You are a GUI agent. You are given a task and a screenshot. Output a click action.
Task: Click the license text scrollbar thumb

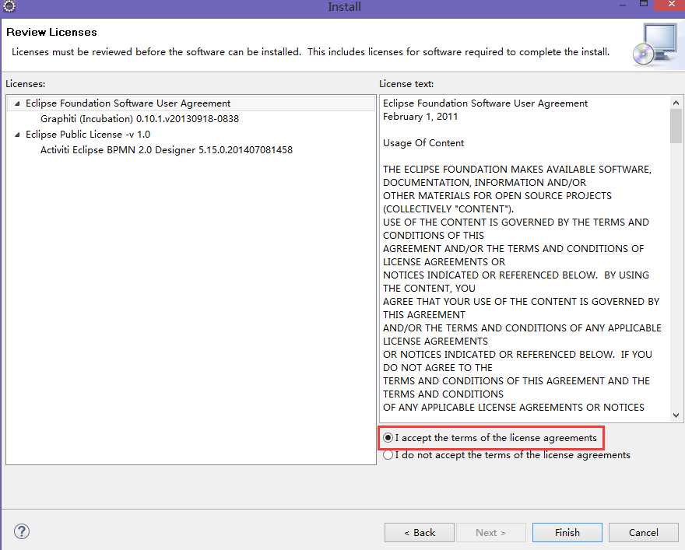point(676,126)
